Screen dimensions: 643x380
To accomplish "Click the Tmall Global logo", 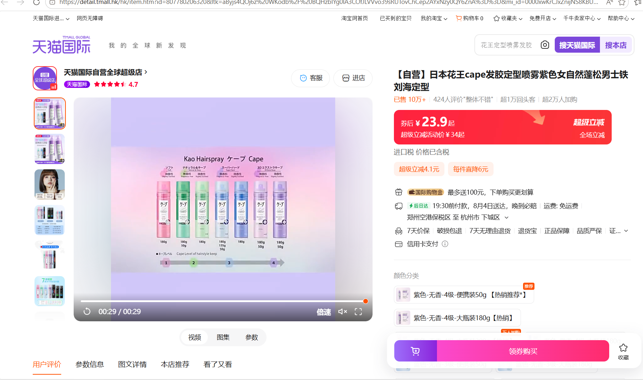I will [62, 45].
